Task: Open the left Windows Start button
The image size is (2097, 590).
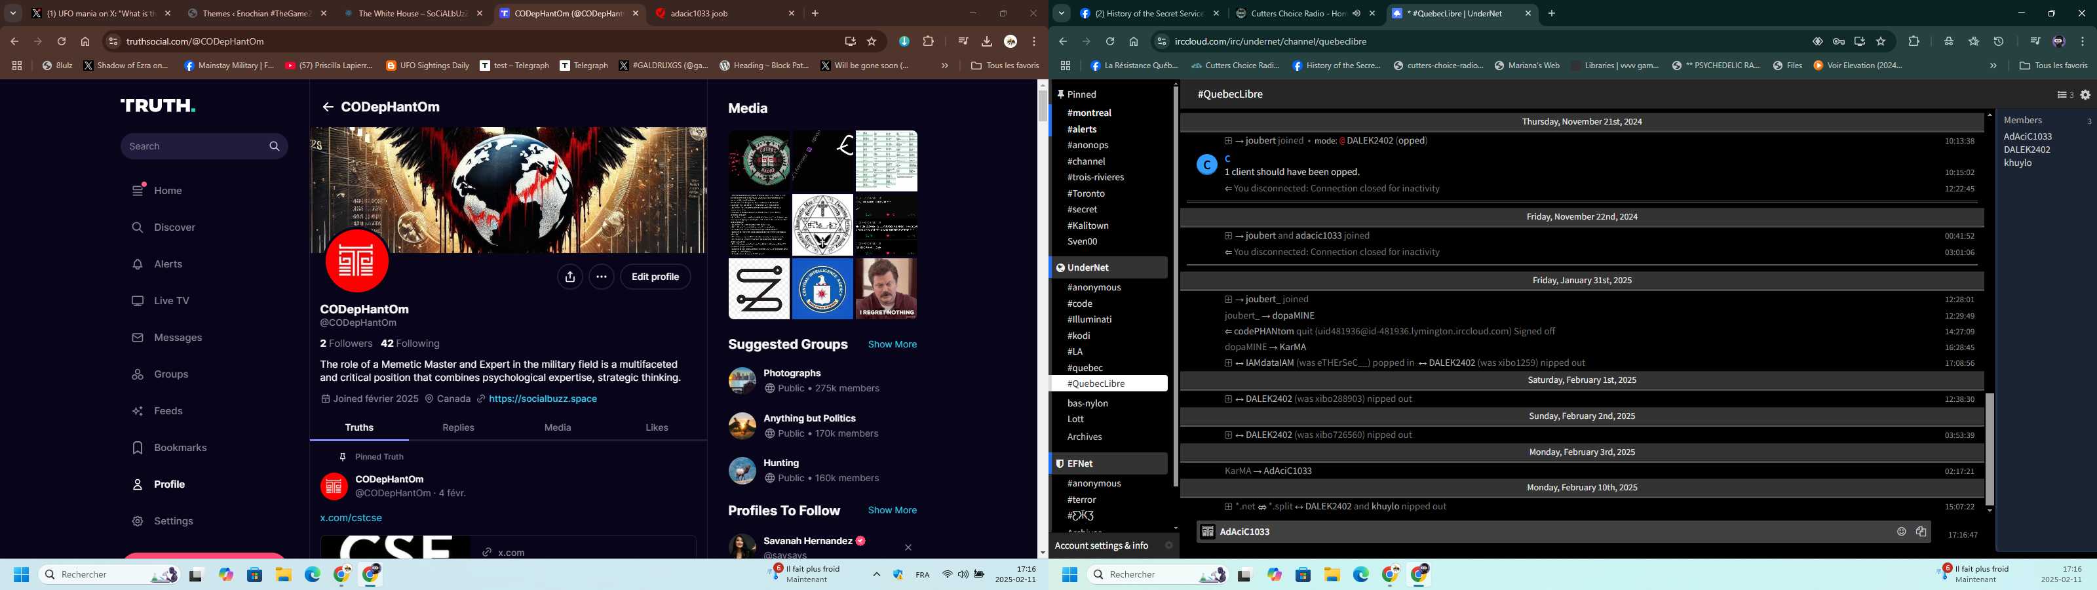Action: pyautogui.click(x=21, y=576)
